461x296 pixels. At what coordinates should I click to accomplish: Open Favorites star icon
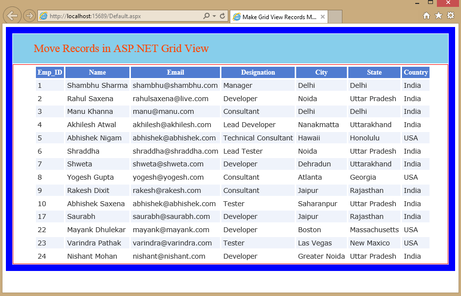tap(438, 16)
